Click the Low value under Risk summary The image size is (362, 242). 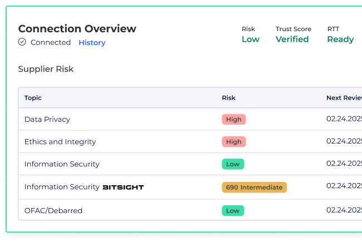click(x=250, y=39)
